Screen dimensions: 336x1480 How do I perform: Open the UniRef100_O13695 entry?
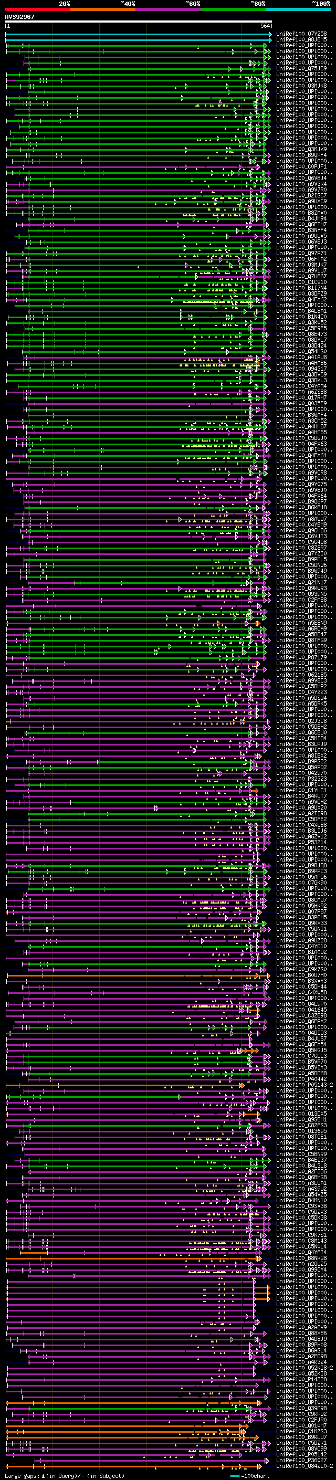(301, 1131)
